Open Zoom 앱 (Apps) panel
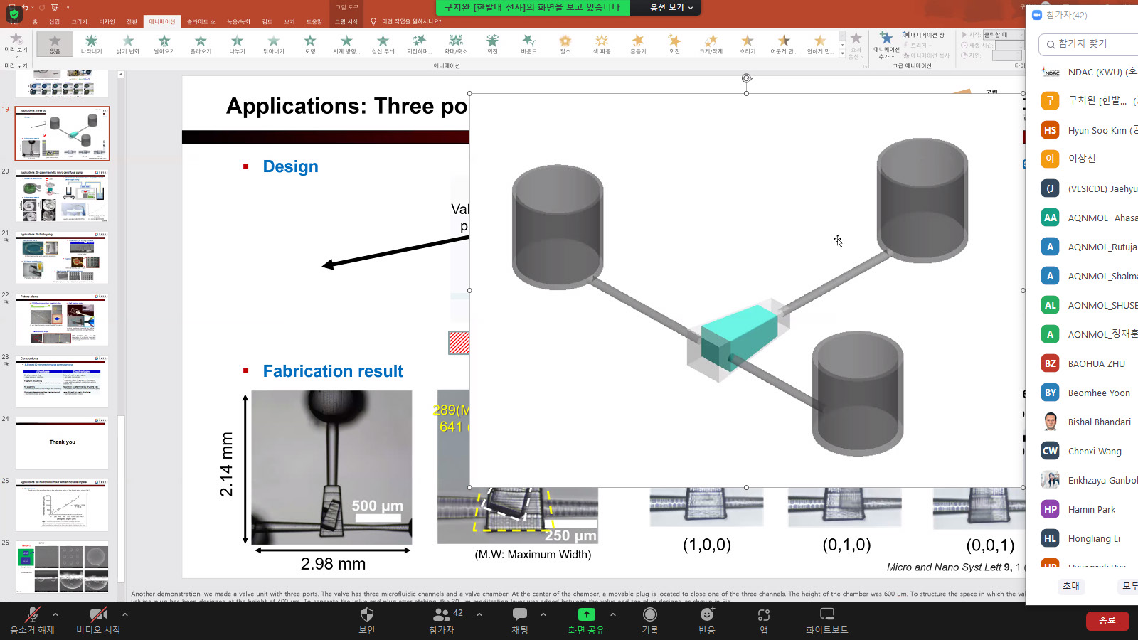Screen dimensions: 1138x640 (764, 620)
